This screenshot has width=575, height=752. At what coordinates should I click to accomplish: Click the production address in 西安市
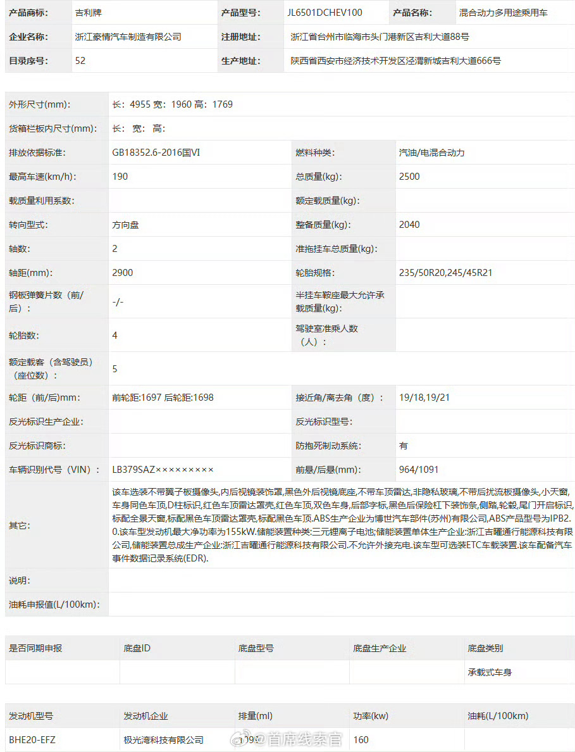pos(396,61)
